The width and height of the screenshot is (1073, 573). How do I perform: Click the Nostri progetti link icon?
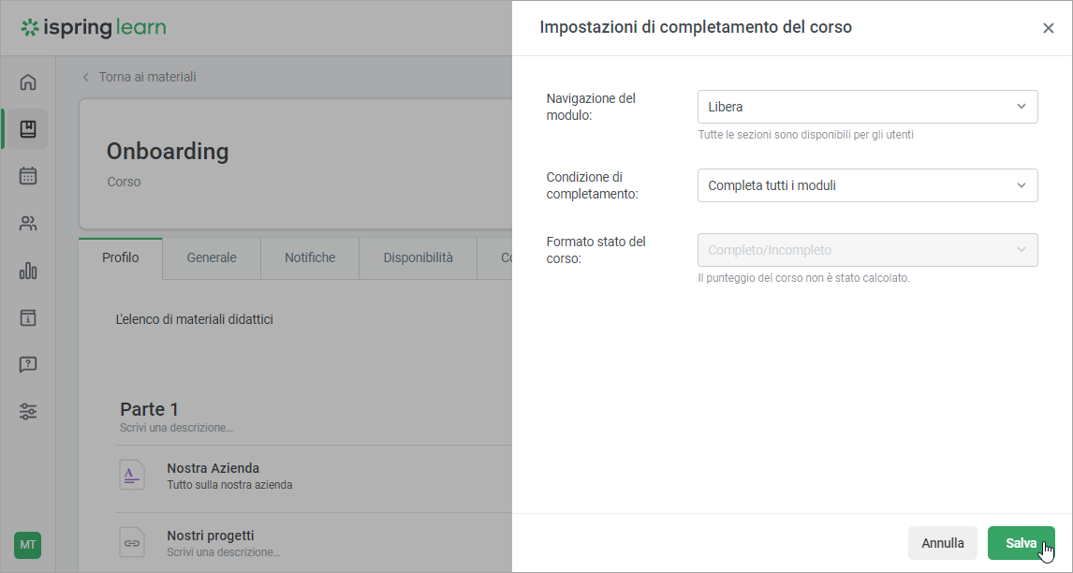coord(132,542)
